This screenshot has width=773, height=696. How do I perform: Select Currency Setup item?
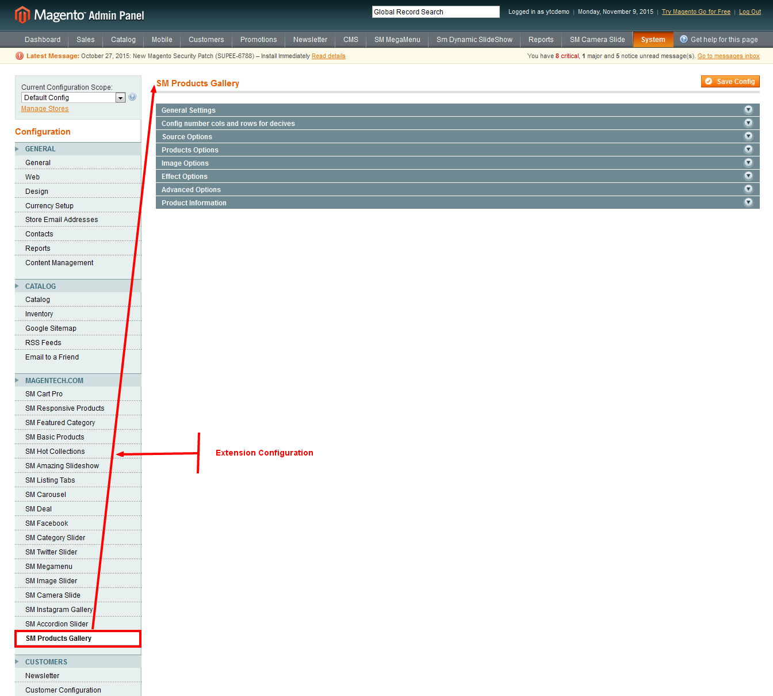[x=78, y=206]
